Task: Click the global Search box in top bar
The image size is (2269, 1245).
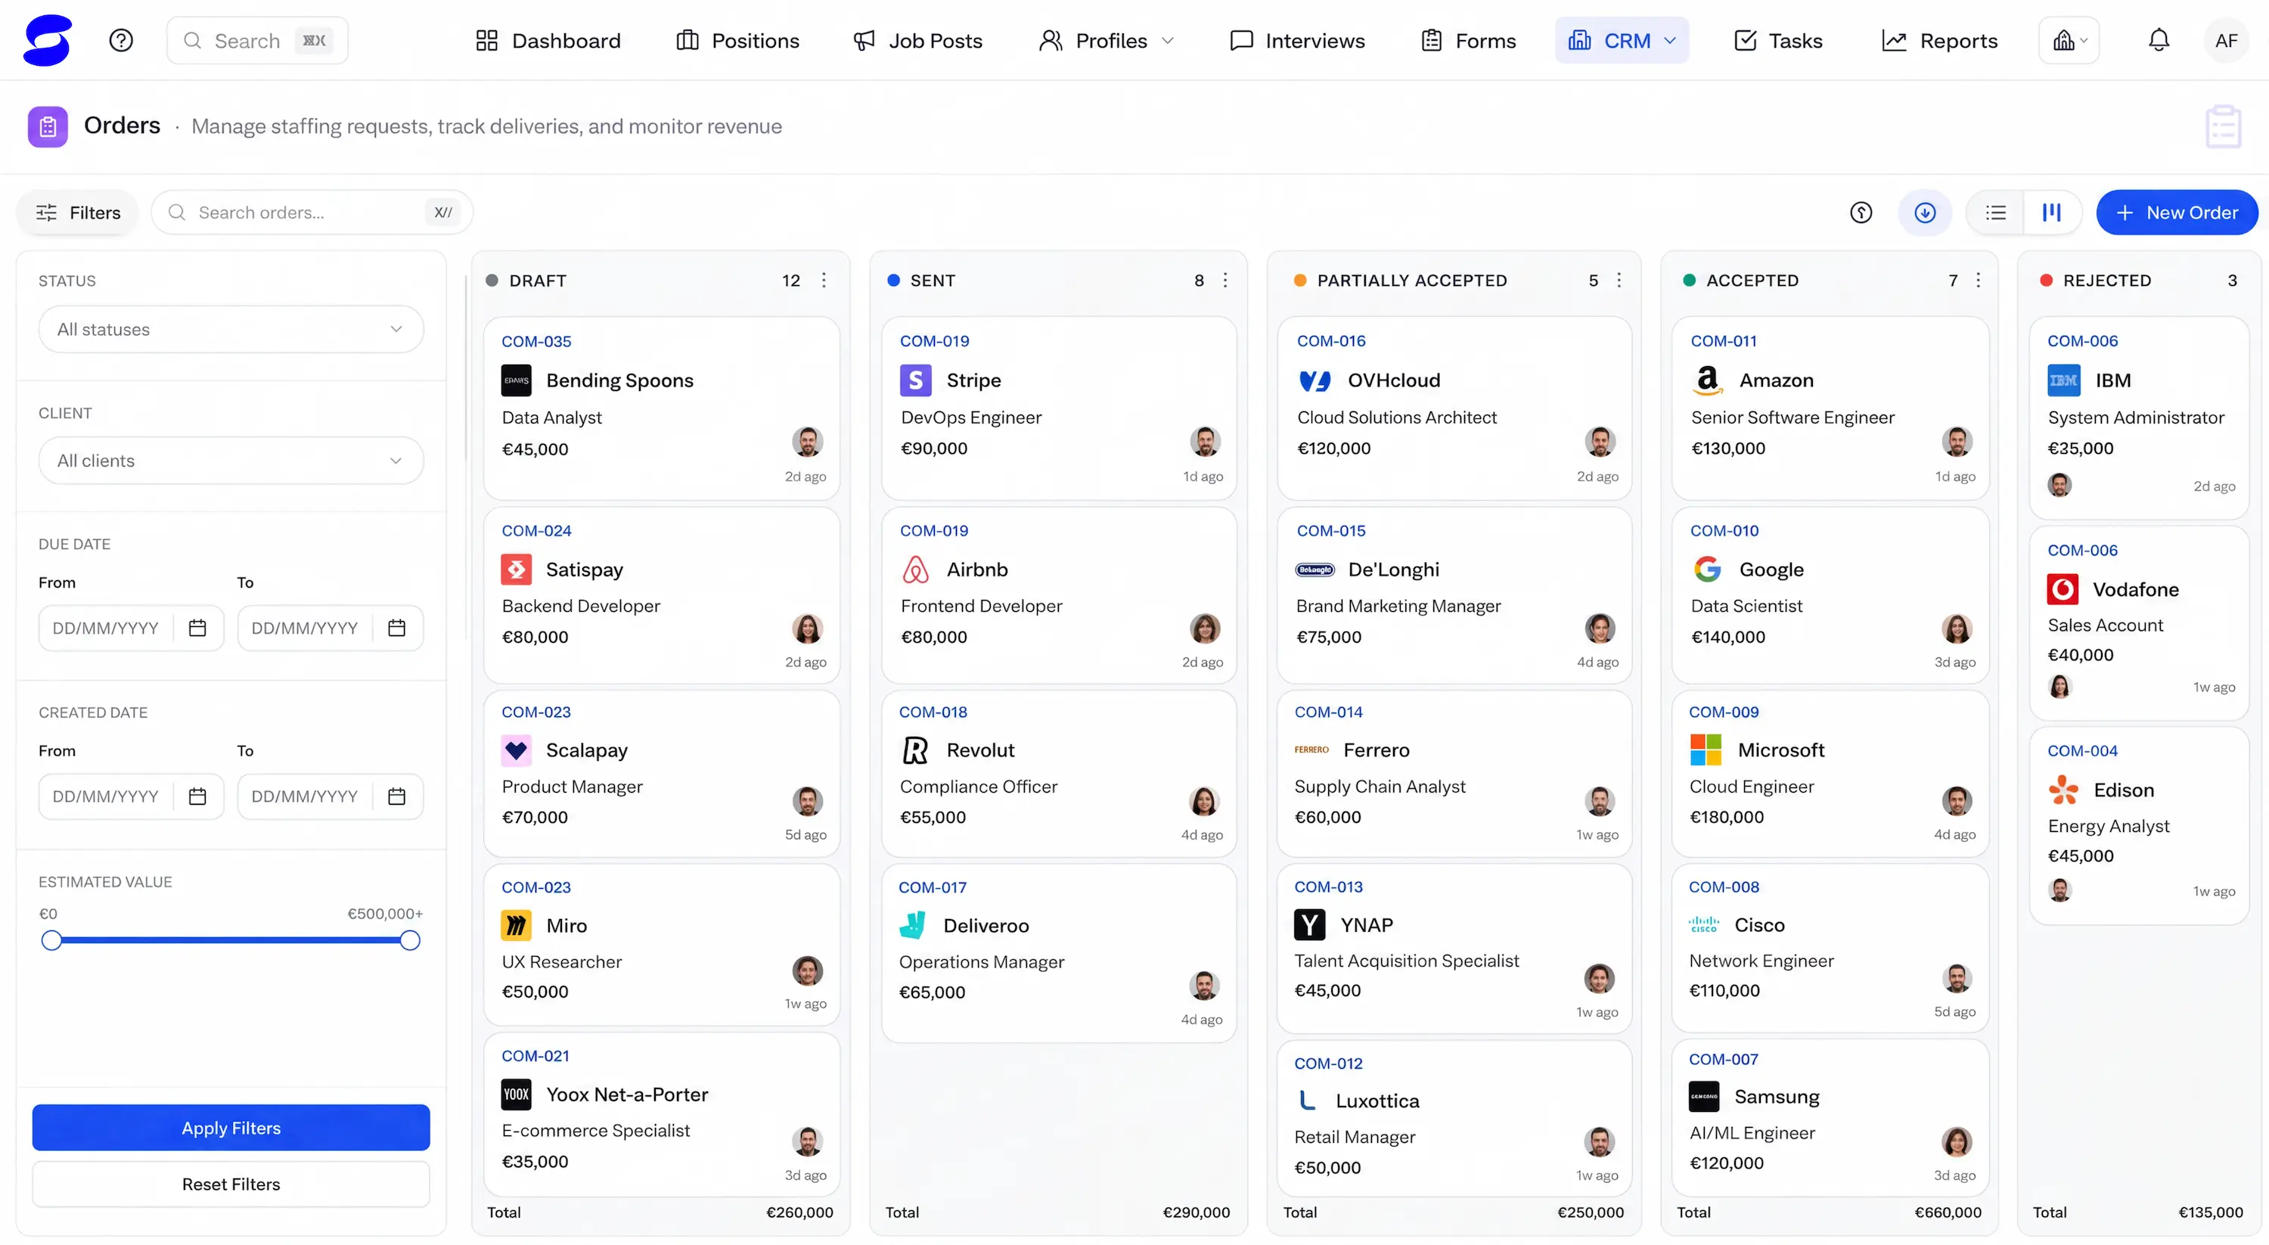Action: click(256, 41)
